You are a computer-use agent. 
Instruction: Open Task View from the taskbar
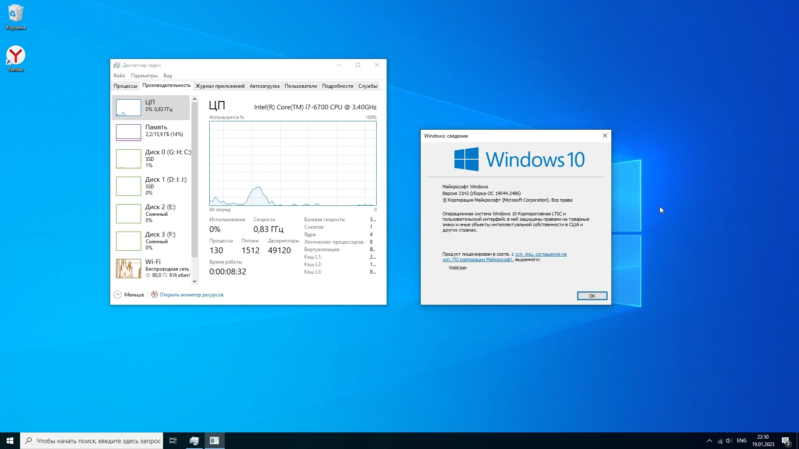(x=173, y=441)
